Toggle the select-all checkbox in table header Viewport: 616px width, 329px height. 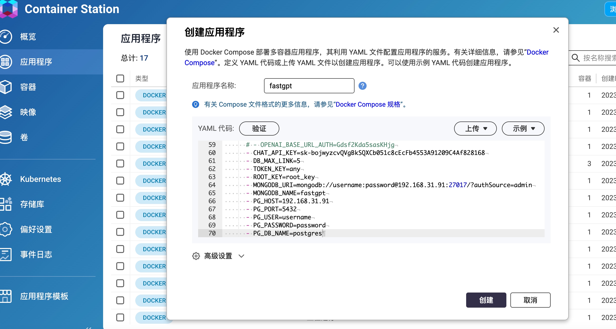click(x=120, y=78)
